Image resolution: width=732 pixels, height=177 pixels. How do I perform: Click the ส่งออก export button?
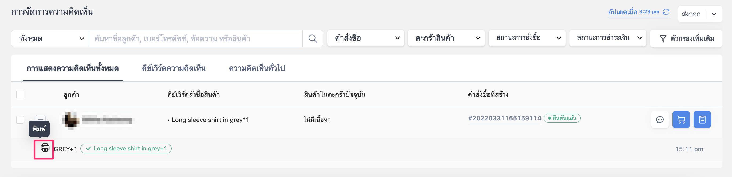point(691,14)
